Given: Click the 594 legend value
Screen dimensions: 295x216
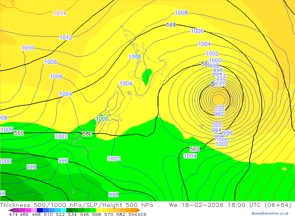Looking at the screenshot, I should click(x=133, y=214).
